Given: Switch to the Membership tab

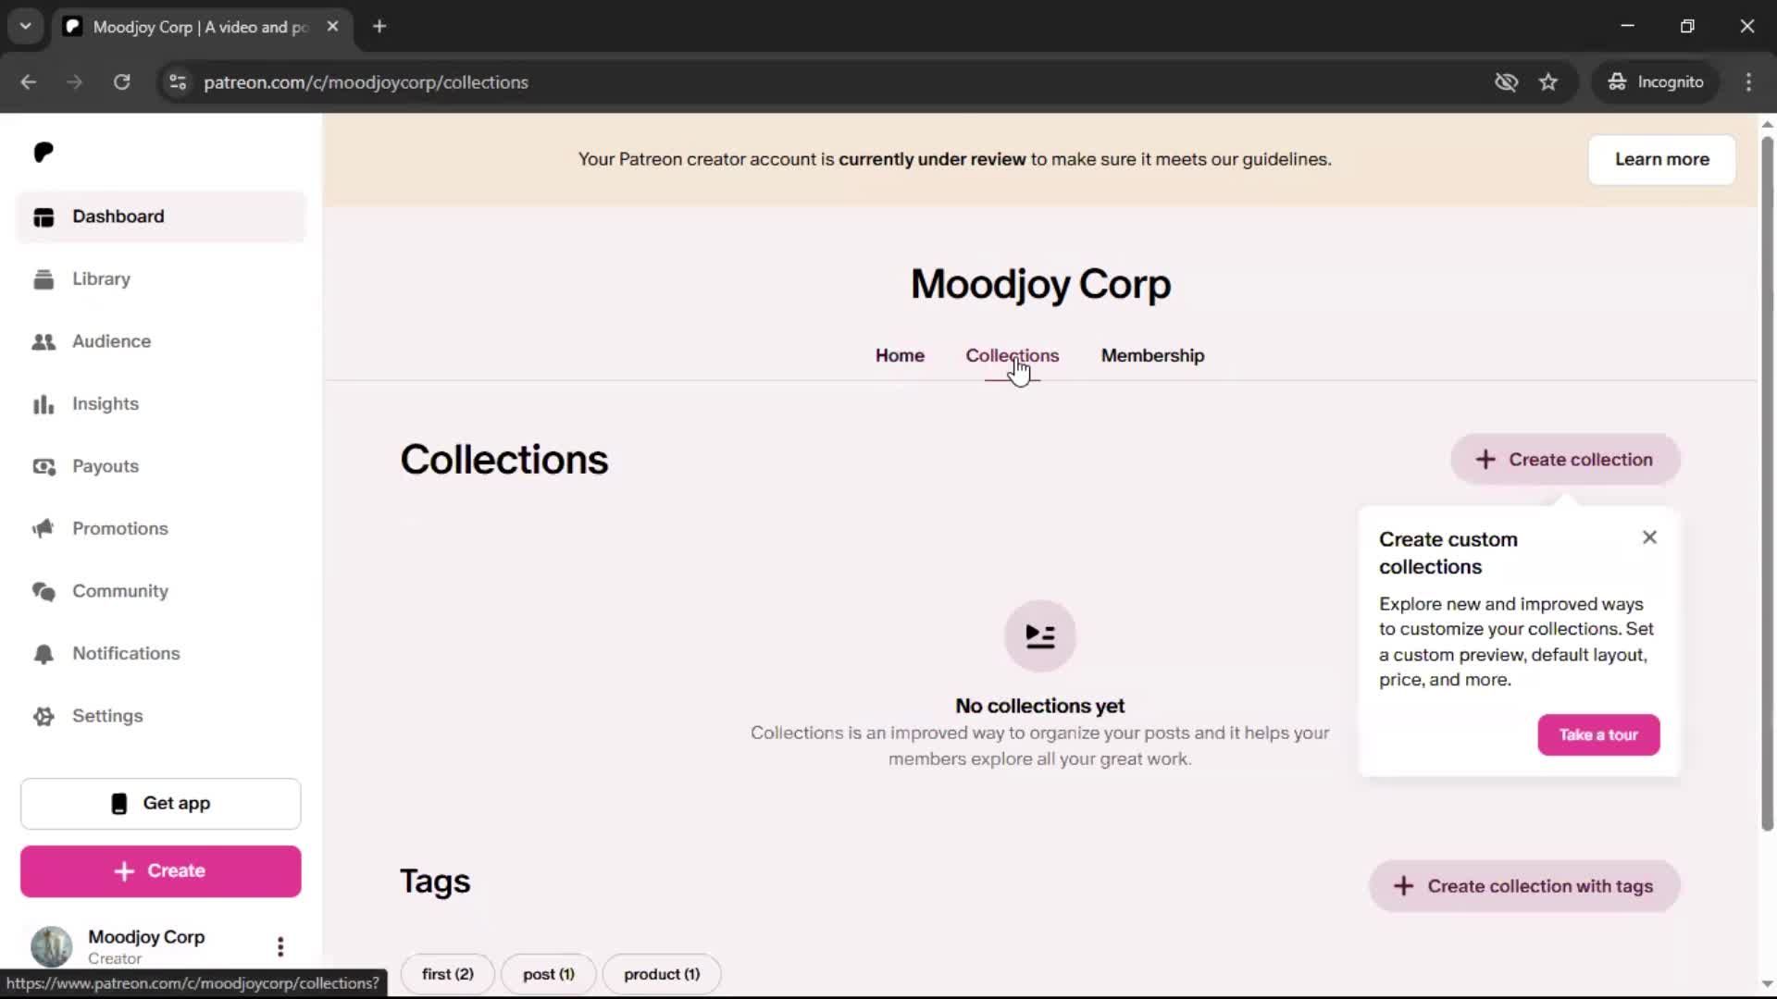Looking at the screenshot, I should [1152, 355].
